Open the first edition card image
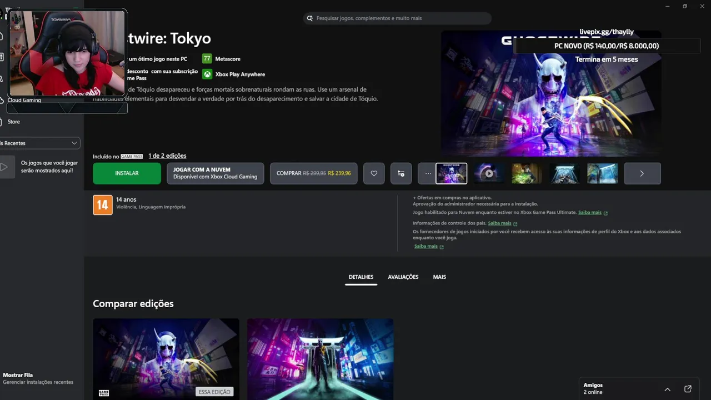711x400 pixels. pos(166,359)
